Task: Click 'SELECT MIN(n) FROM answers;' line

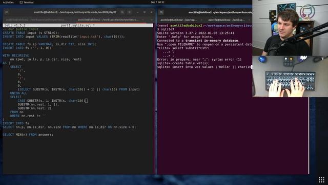Action: tap(28, 135)
